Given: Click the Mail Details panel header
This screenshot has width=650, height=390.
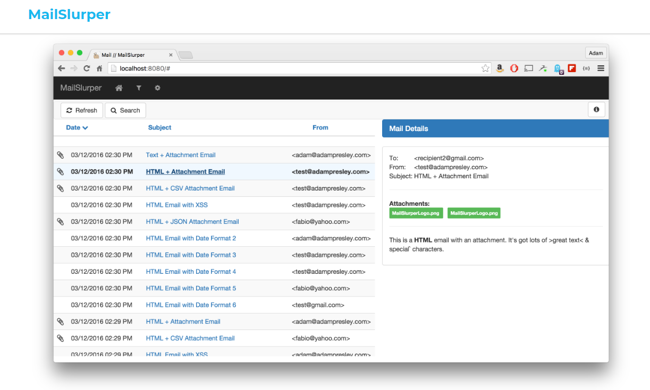Looking at the screenshot, I should click(x=495, y=128).
